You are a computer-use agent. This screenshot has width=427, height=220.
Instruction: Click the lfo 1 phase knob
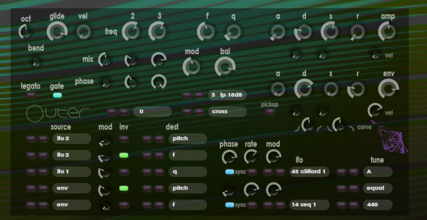coord(230,157)
